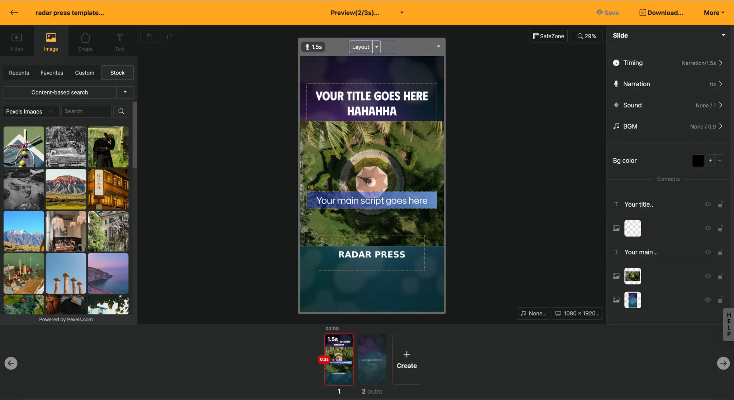Viewport: 734px width, 400px height.
Task: Switch to the Recents tab
Action: point(19,73)
